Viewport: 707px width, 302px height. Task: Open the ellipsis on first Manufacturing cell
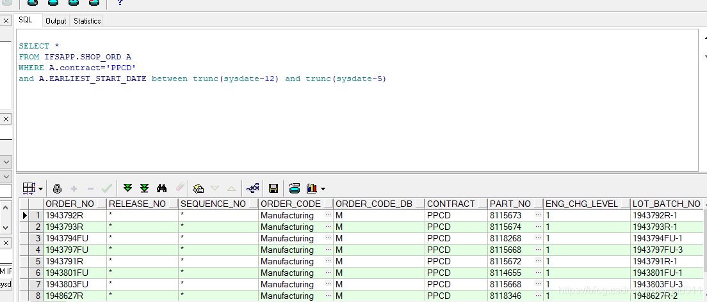(x=328, y=215)
